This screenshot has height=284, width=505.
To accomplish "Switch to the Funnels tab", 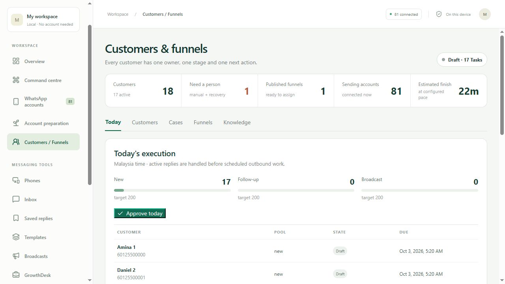I will tap(203, 122).
